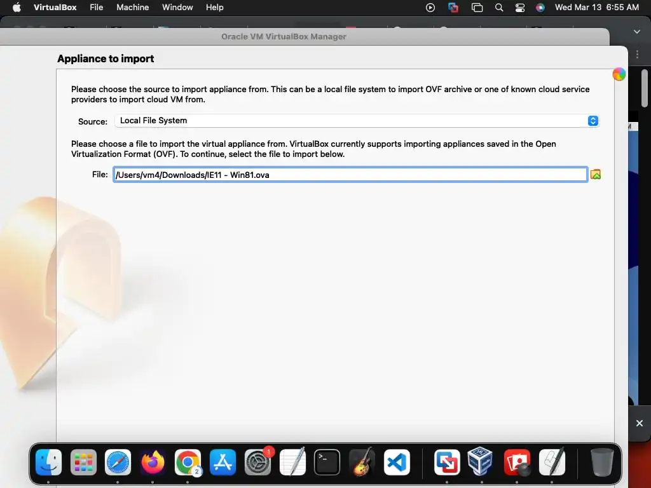Open the App Store from the dock

(x=223, y=462)
